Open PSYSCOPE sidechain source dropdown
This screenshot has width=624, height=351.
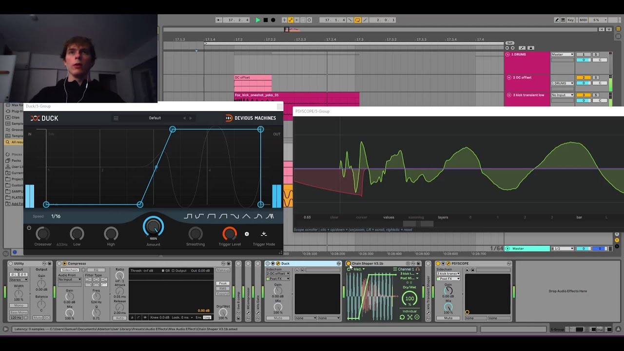[x=448, y=274]
